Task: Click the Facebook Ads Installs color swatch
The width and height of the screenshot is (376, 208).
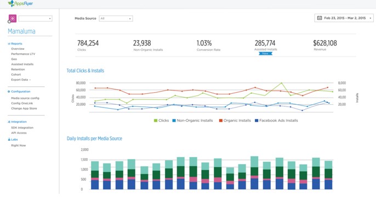Action: (257, 121)
